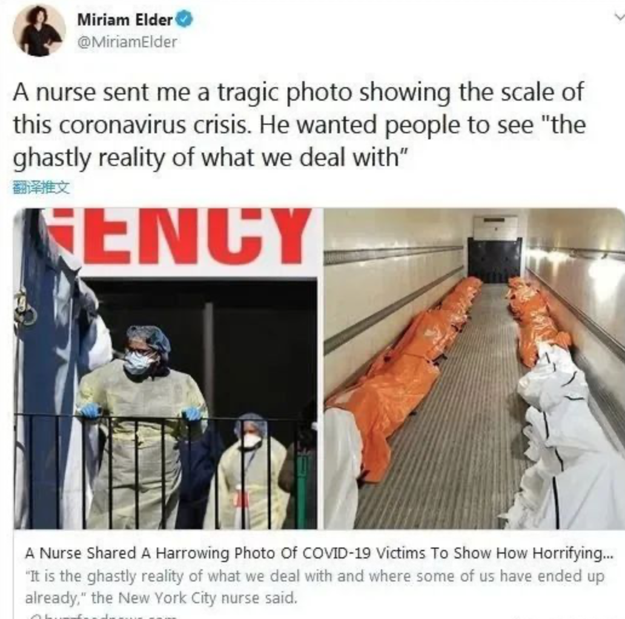Click the translate tweet link
The width and height of the screenshot is (625, 619).
click(41, 187)
